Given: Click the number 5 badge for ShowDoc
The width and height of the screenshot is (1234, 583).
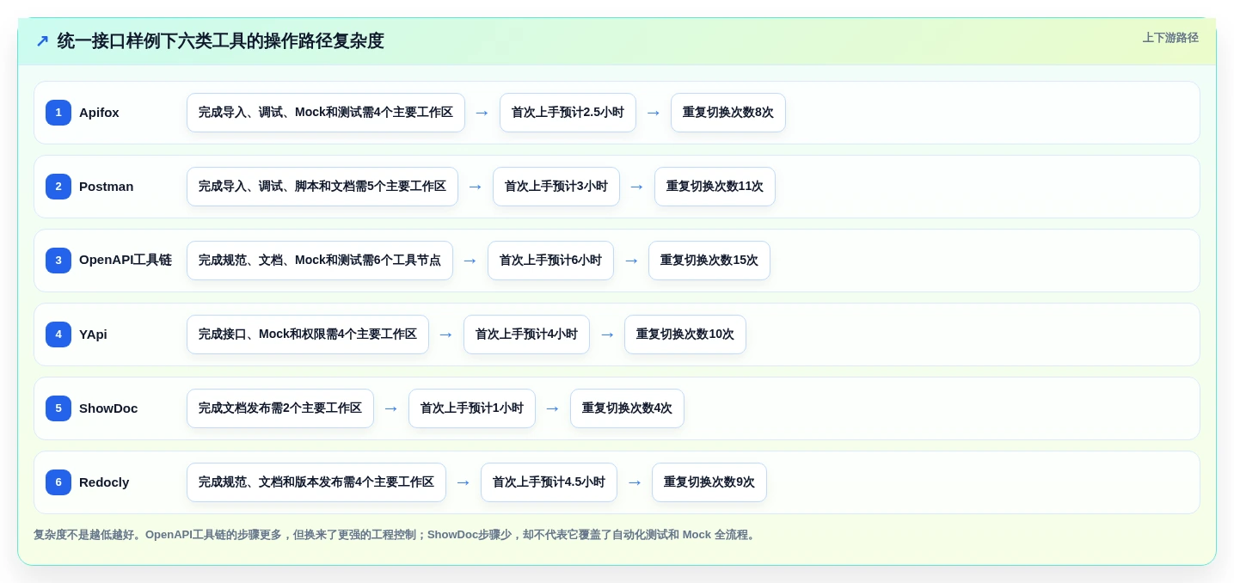Looking at the screenshot, I should click(58, 408).
